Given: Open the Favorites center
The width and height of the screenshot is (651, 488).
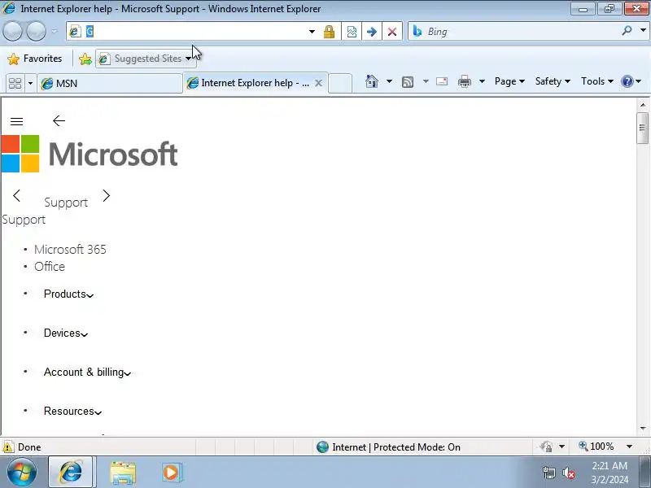Looking at the screenshot, I should [35, 59].
